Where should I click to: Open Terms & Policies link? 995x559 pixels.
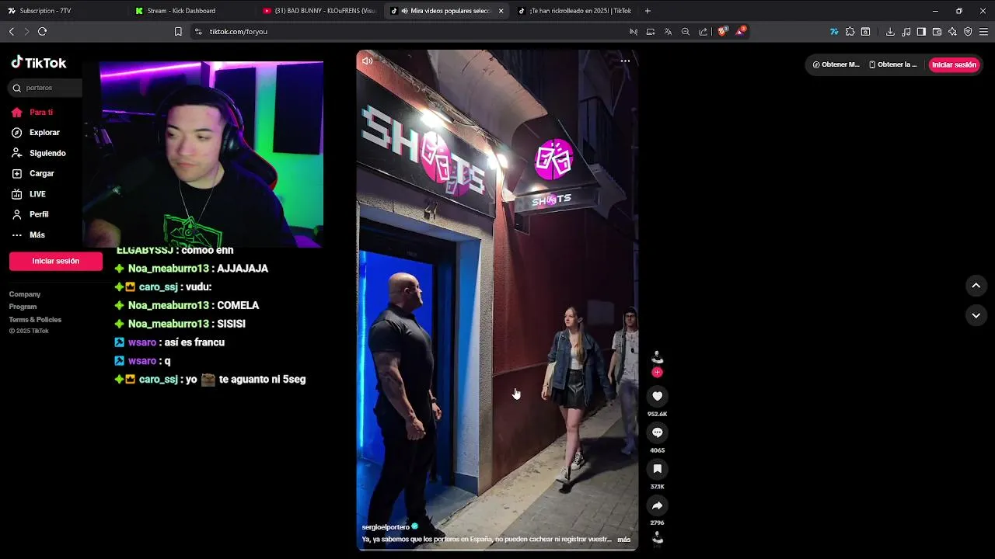(x=35, y=319)
